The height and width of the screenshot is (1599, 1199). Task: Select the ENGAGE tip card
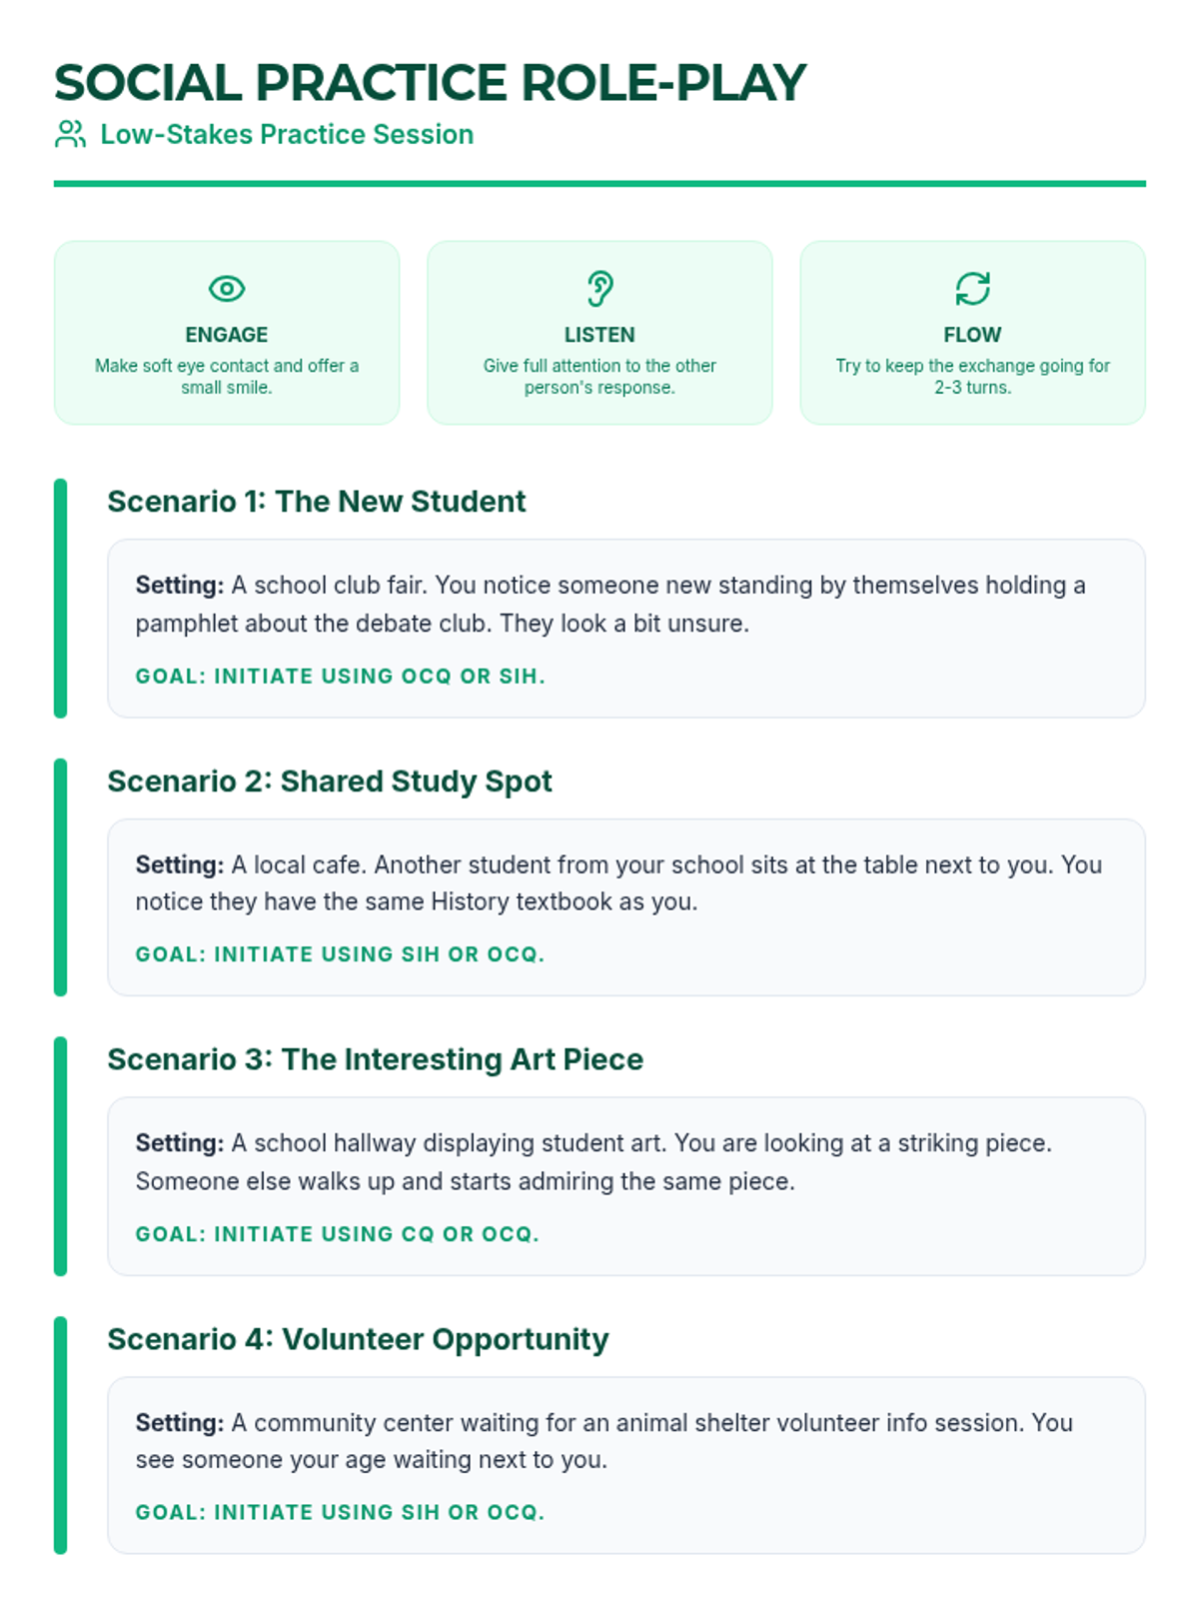pos(227,333)
